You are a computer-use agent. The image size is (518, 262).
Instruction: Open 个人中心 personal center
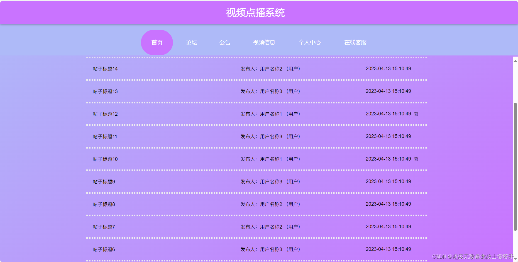pyautogui.click(x=310, y=42)
